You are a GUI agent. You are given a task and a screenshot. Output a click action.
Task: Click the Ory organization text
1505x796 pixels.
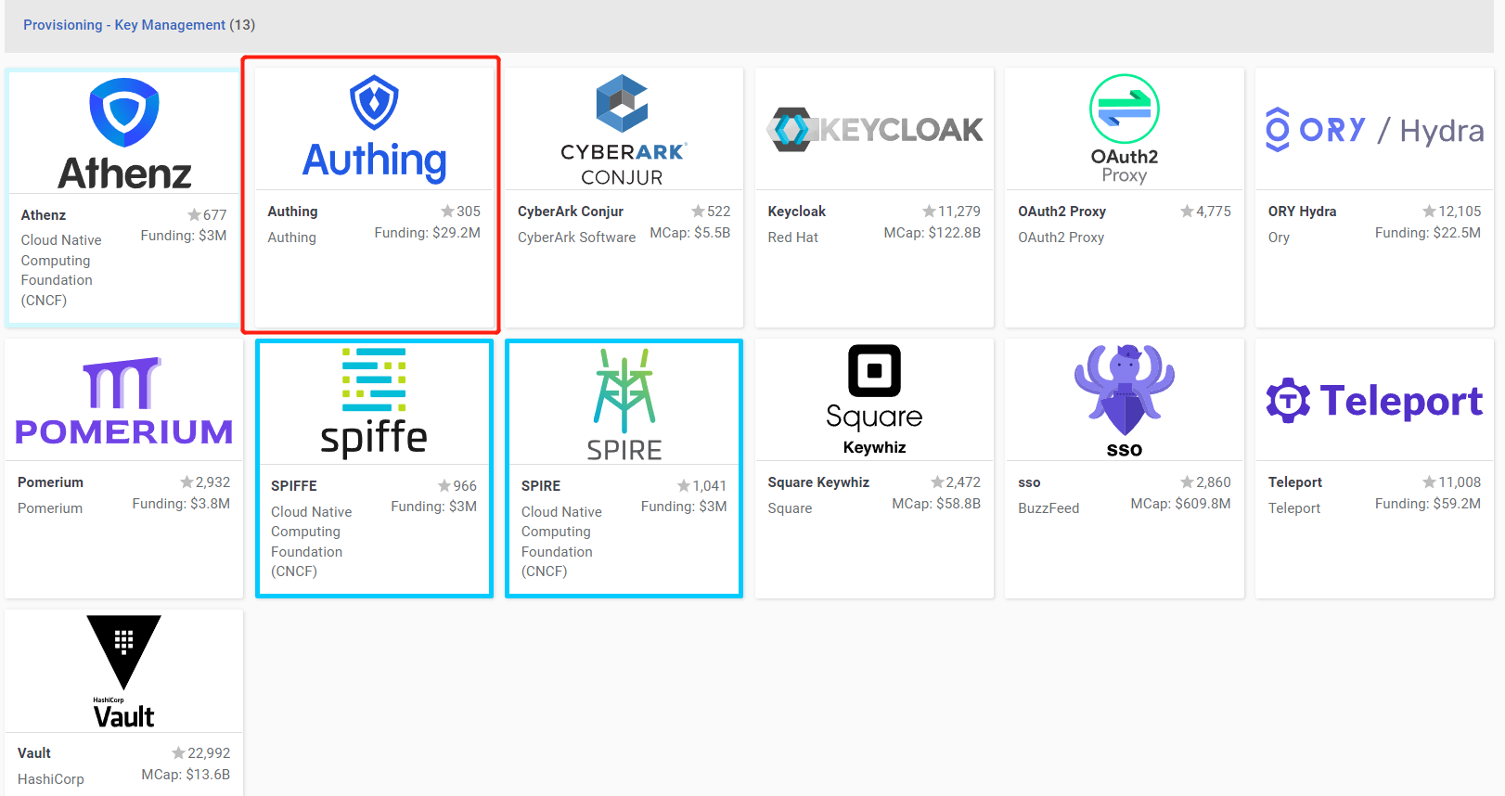[x=1280, y=238]
